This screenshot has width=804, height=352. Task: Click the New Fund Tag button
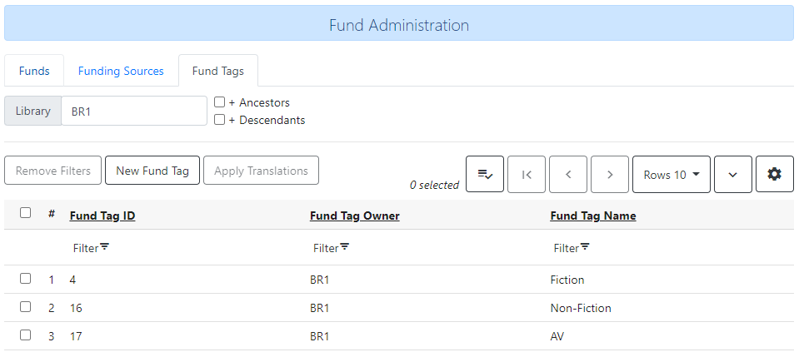152,171
